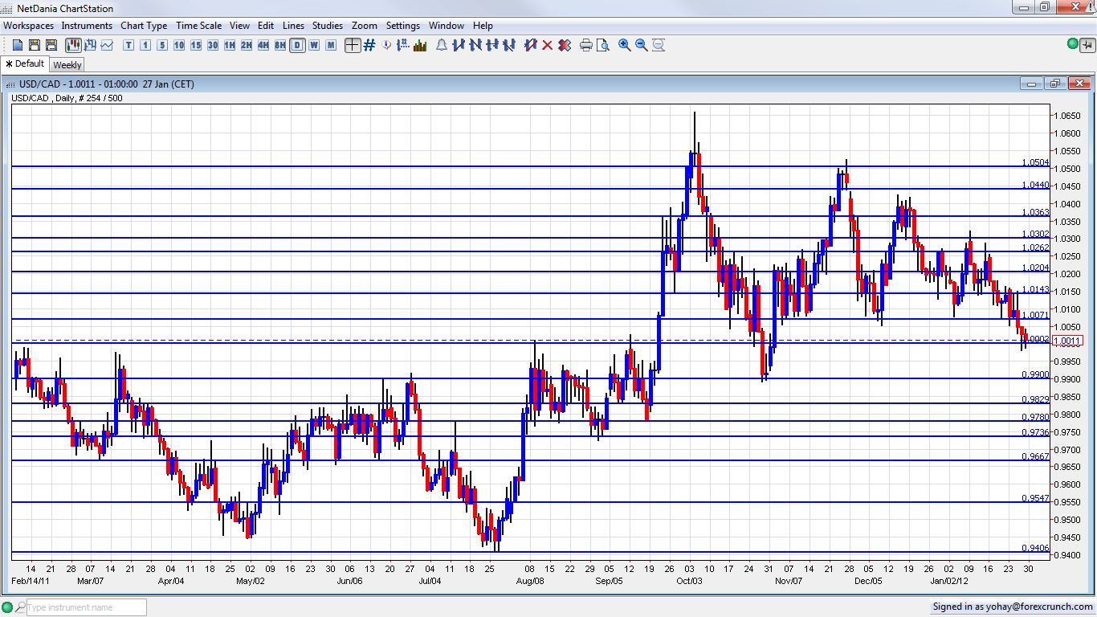Switch to Weekly (W) time scale
Image resolution: width=1097 pixels, height=617 pixels.
(x=314, y=45)
